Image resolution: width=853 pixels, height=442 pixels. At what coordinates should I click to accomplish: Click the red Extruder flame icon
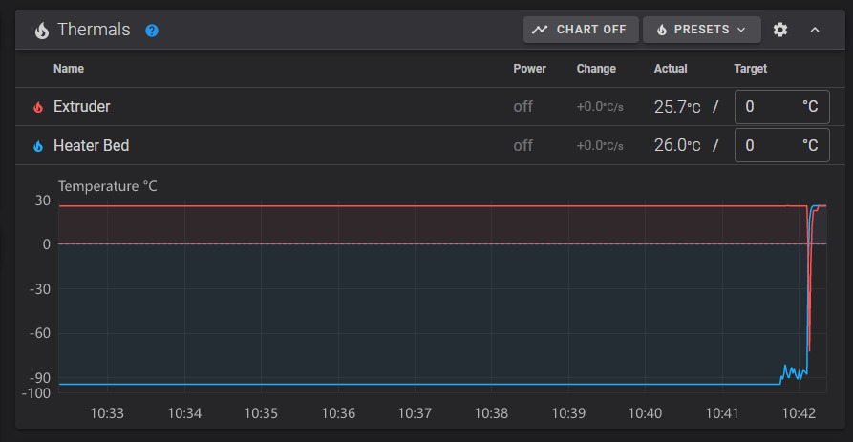pos(38,107)
